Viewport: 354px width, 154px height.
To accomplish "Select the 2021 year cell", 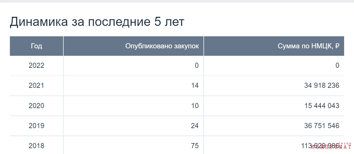I will [36, 86].
